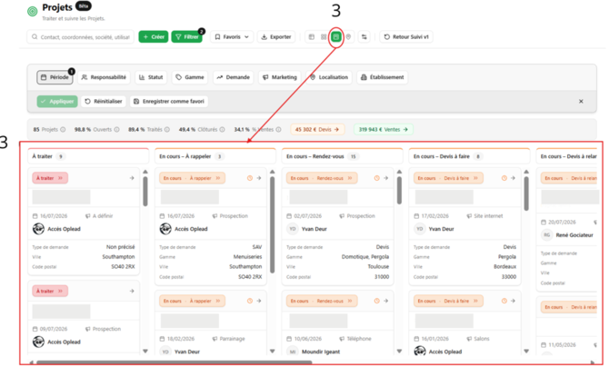Show info tooltip next to 49,4 % Clôturés
Viewport: 609px width, 367px height.
point(222,129)
